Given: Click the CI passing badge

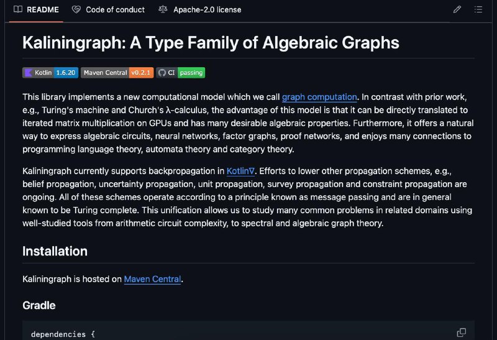Looking at the screenshot, I should [181, 73].
